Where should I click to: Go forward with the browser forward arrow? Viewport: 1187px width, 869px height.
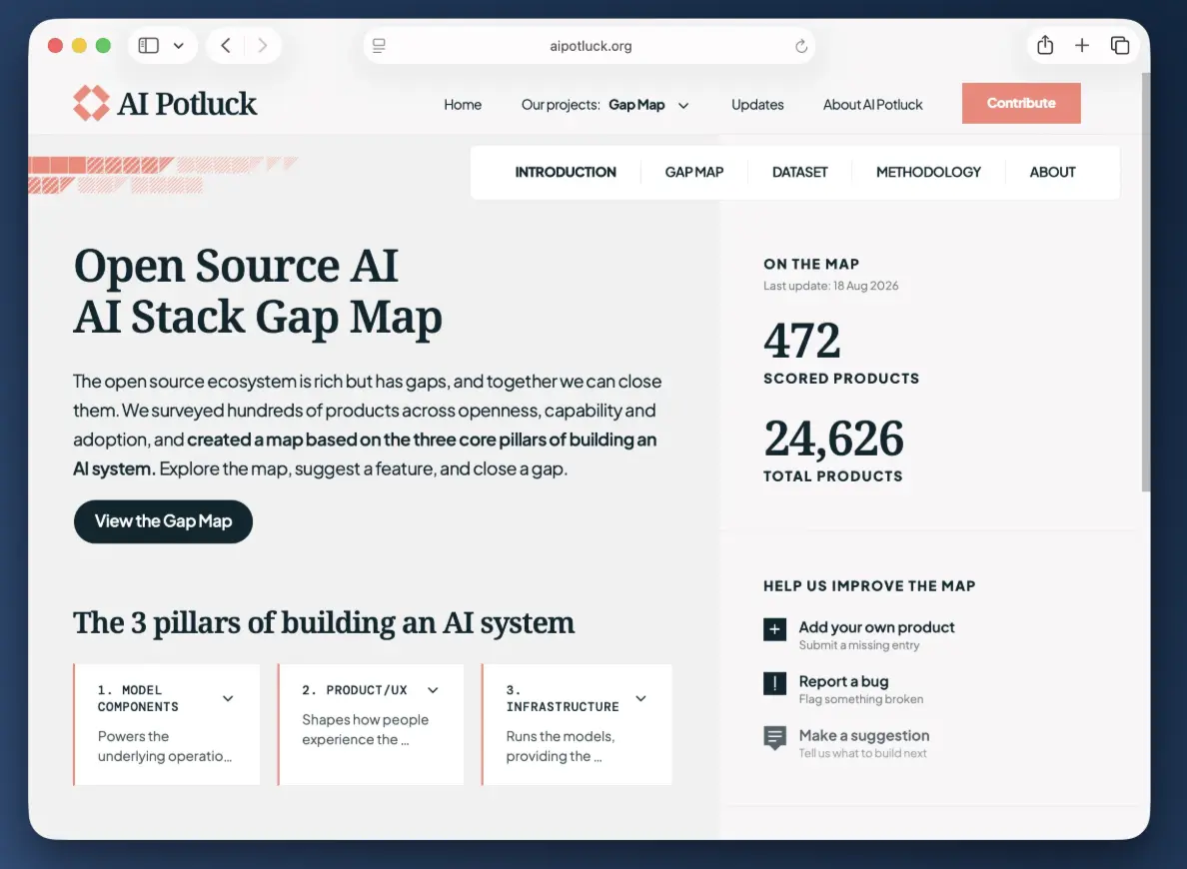tap(262, 45)
